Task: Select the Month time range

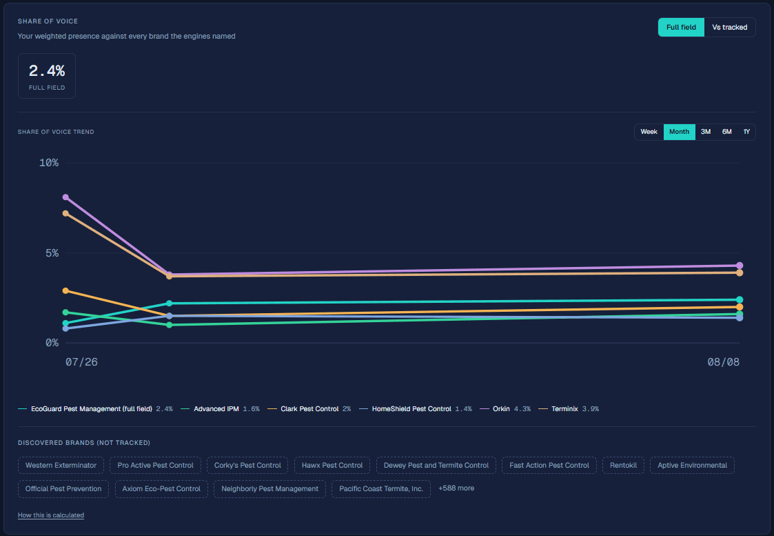Action: (x=679, y=132)
